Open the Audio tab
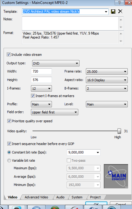The image size is (132, 209). point(60,197)
